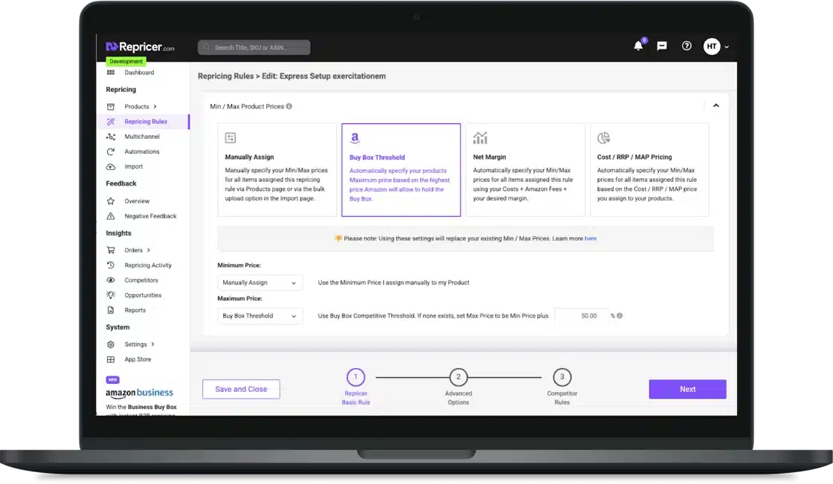Open the Maximum Price dropdown

coord(260,316)
